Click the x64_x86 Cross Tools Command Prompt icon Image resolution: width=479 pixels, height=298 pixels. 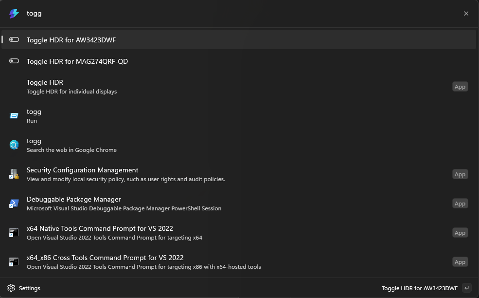tap(14, 261)
